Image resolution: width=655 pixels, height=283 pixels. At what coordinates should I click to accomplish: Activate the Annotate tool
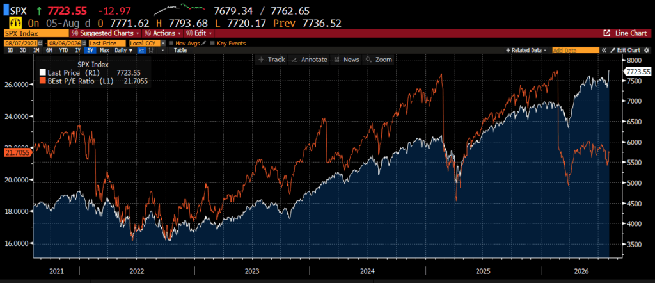pyautogui.click(x=309, y=60)
